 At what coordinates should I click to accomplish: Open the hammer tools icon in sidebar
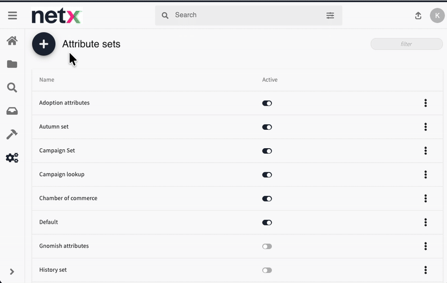pos(12,134)
